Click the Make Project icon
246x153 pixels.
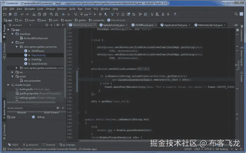[x=75, y=15]
